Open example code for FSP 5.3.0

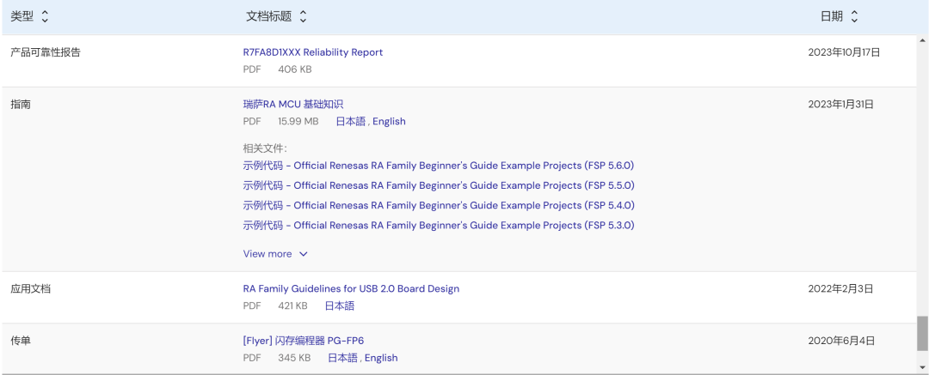(438, 225)
